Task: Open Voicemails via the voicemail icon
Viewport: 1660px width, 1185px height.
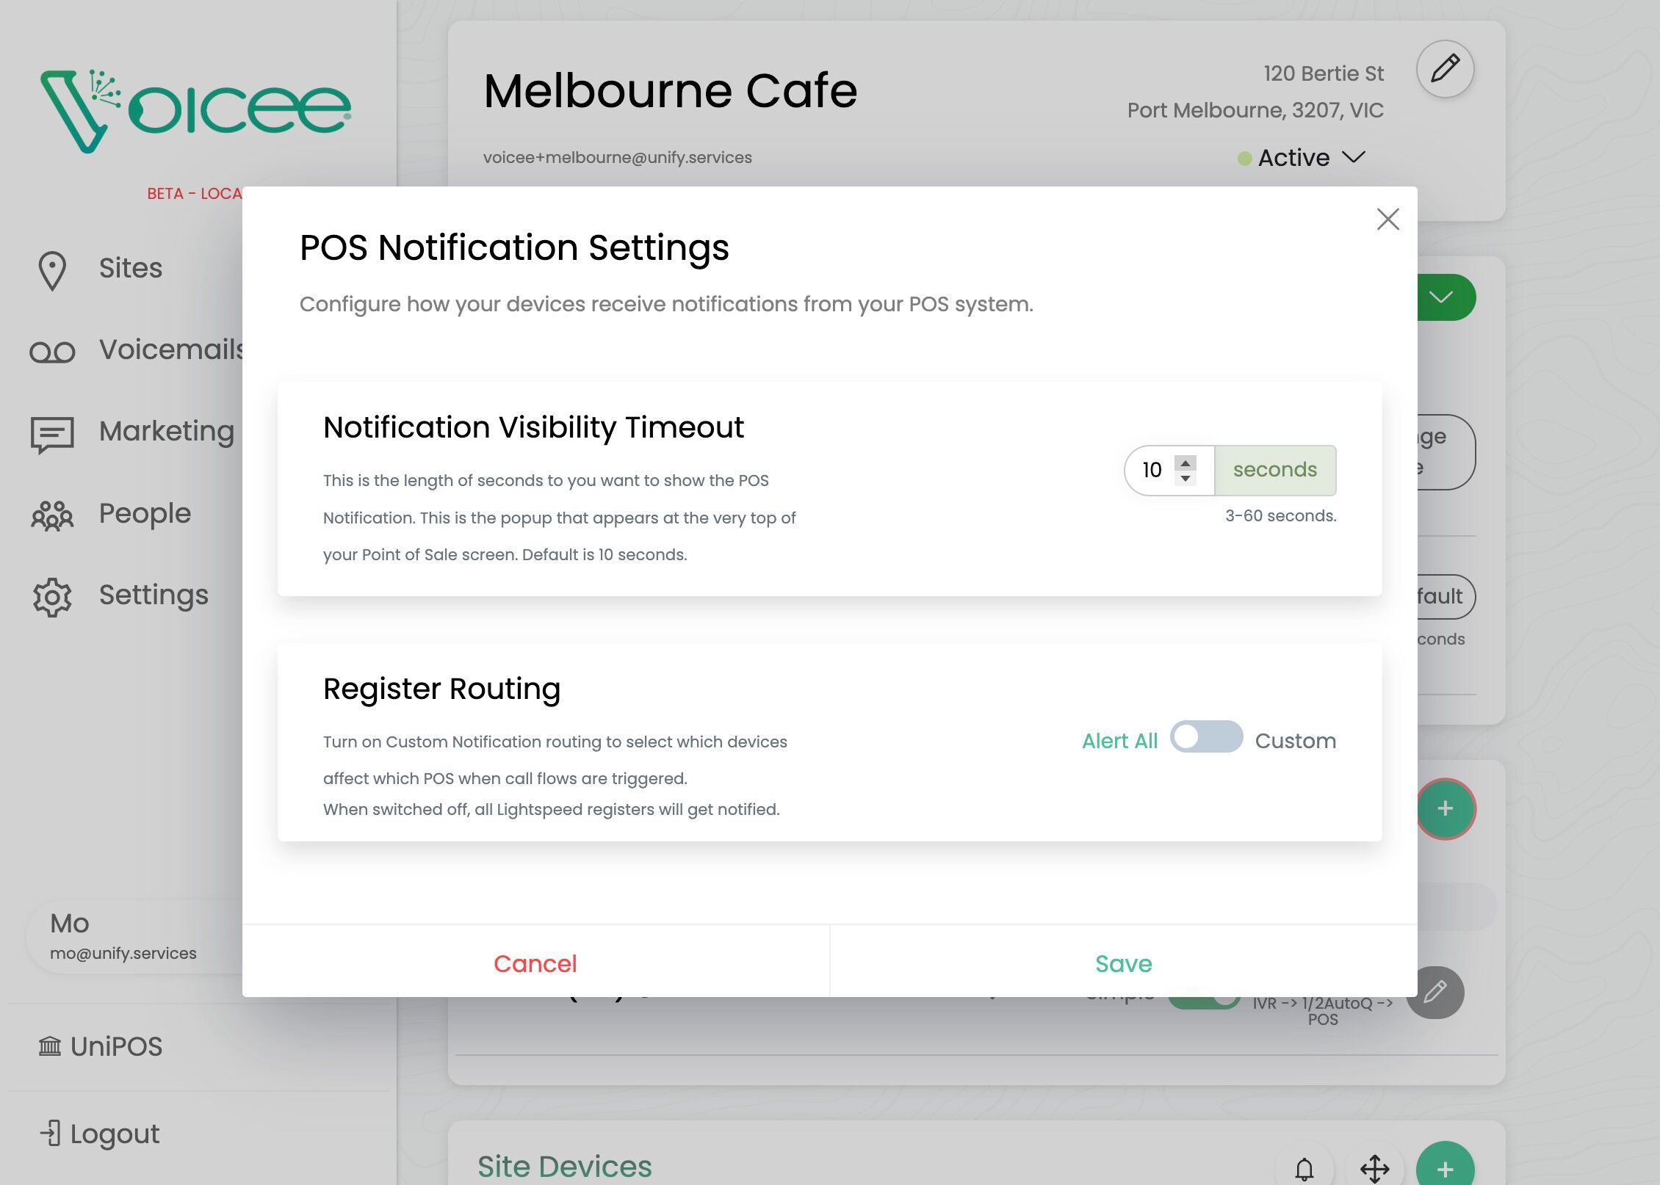Action: 52,352
